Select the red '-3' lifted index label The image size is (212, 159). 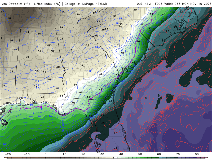point(95,132)
